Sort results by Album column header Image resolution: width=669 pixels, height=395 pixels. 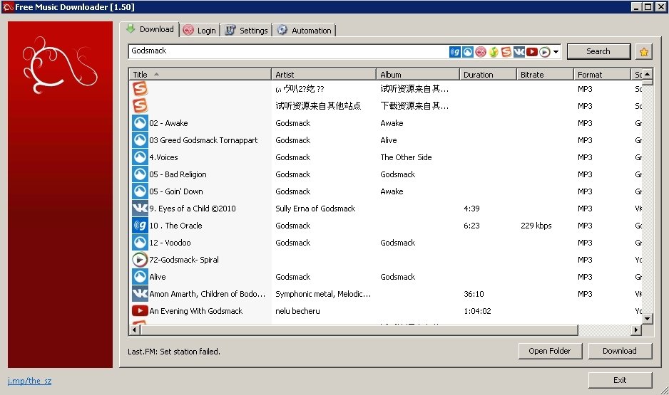(418, 75)
